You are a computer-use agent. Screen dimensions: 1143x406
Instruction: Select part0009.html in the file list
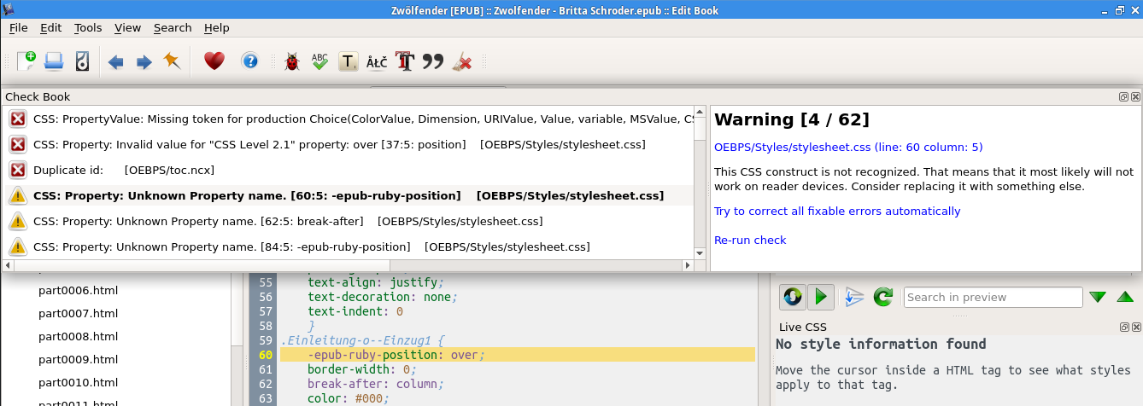coord(78,359)
